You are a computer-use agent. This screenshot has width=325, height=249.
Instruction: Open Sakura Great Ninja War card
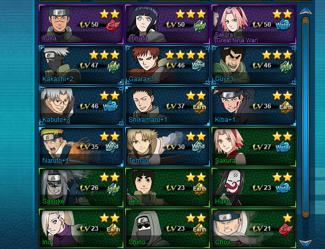(254, 24)
